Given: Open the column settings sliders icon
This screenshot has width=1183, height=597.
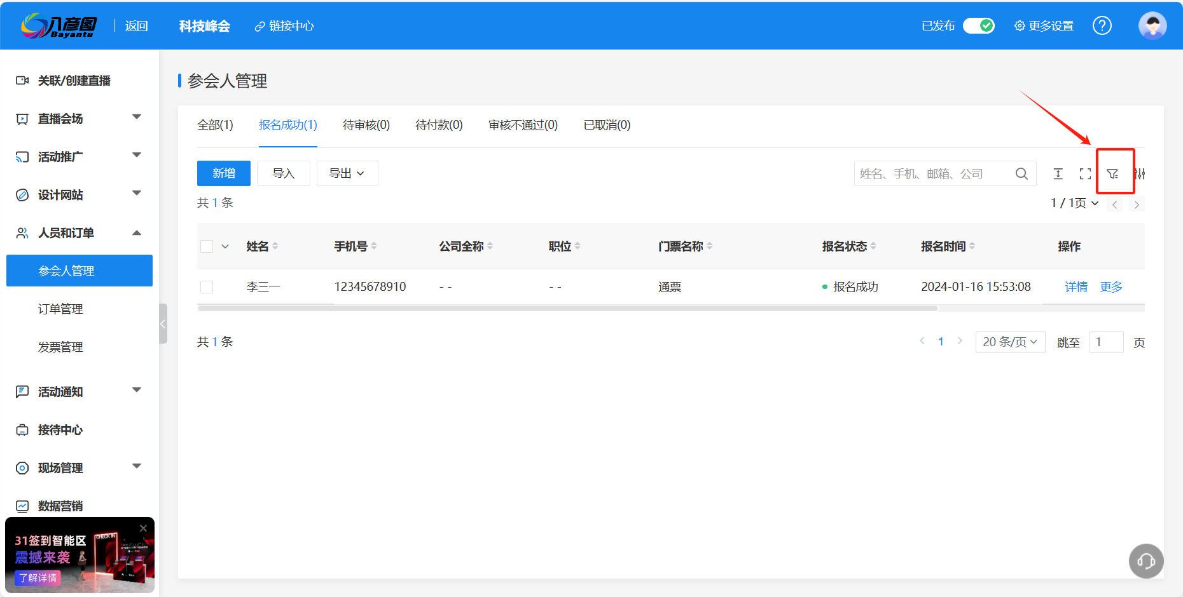Looking at the screenshot, I should point(1141,173).
